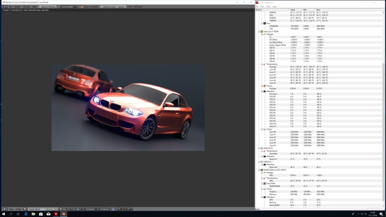
Task: Click the Max column header in HWMonitor
Action: tap(322, 9)
